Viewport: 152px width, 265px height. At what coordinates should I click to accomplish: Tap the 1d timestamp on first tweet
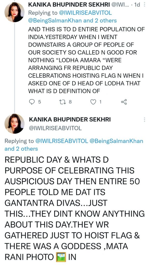pos(137,5)
